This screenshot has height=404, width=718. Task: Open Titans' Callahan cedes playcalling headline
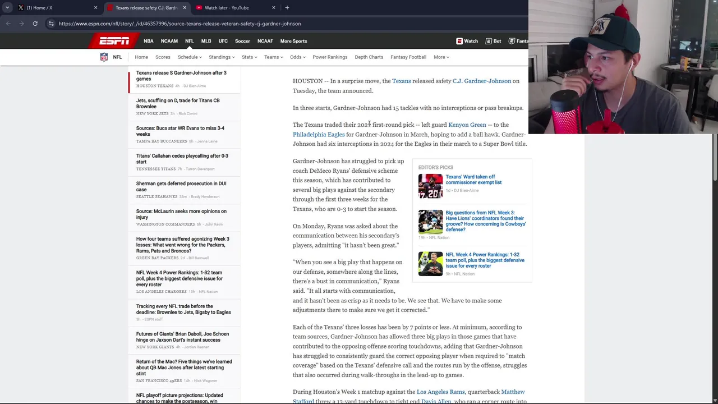182,159
